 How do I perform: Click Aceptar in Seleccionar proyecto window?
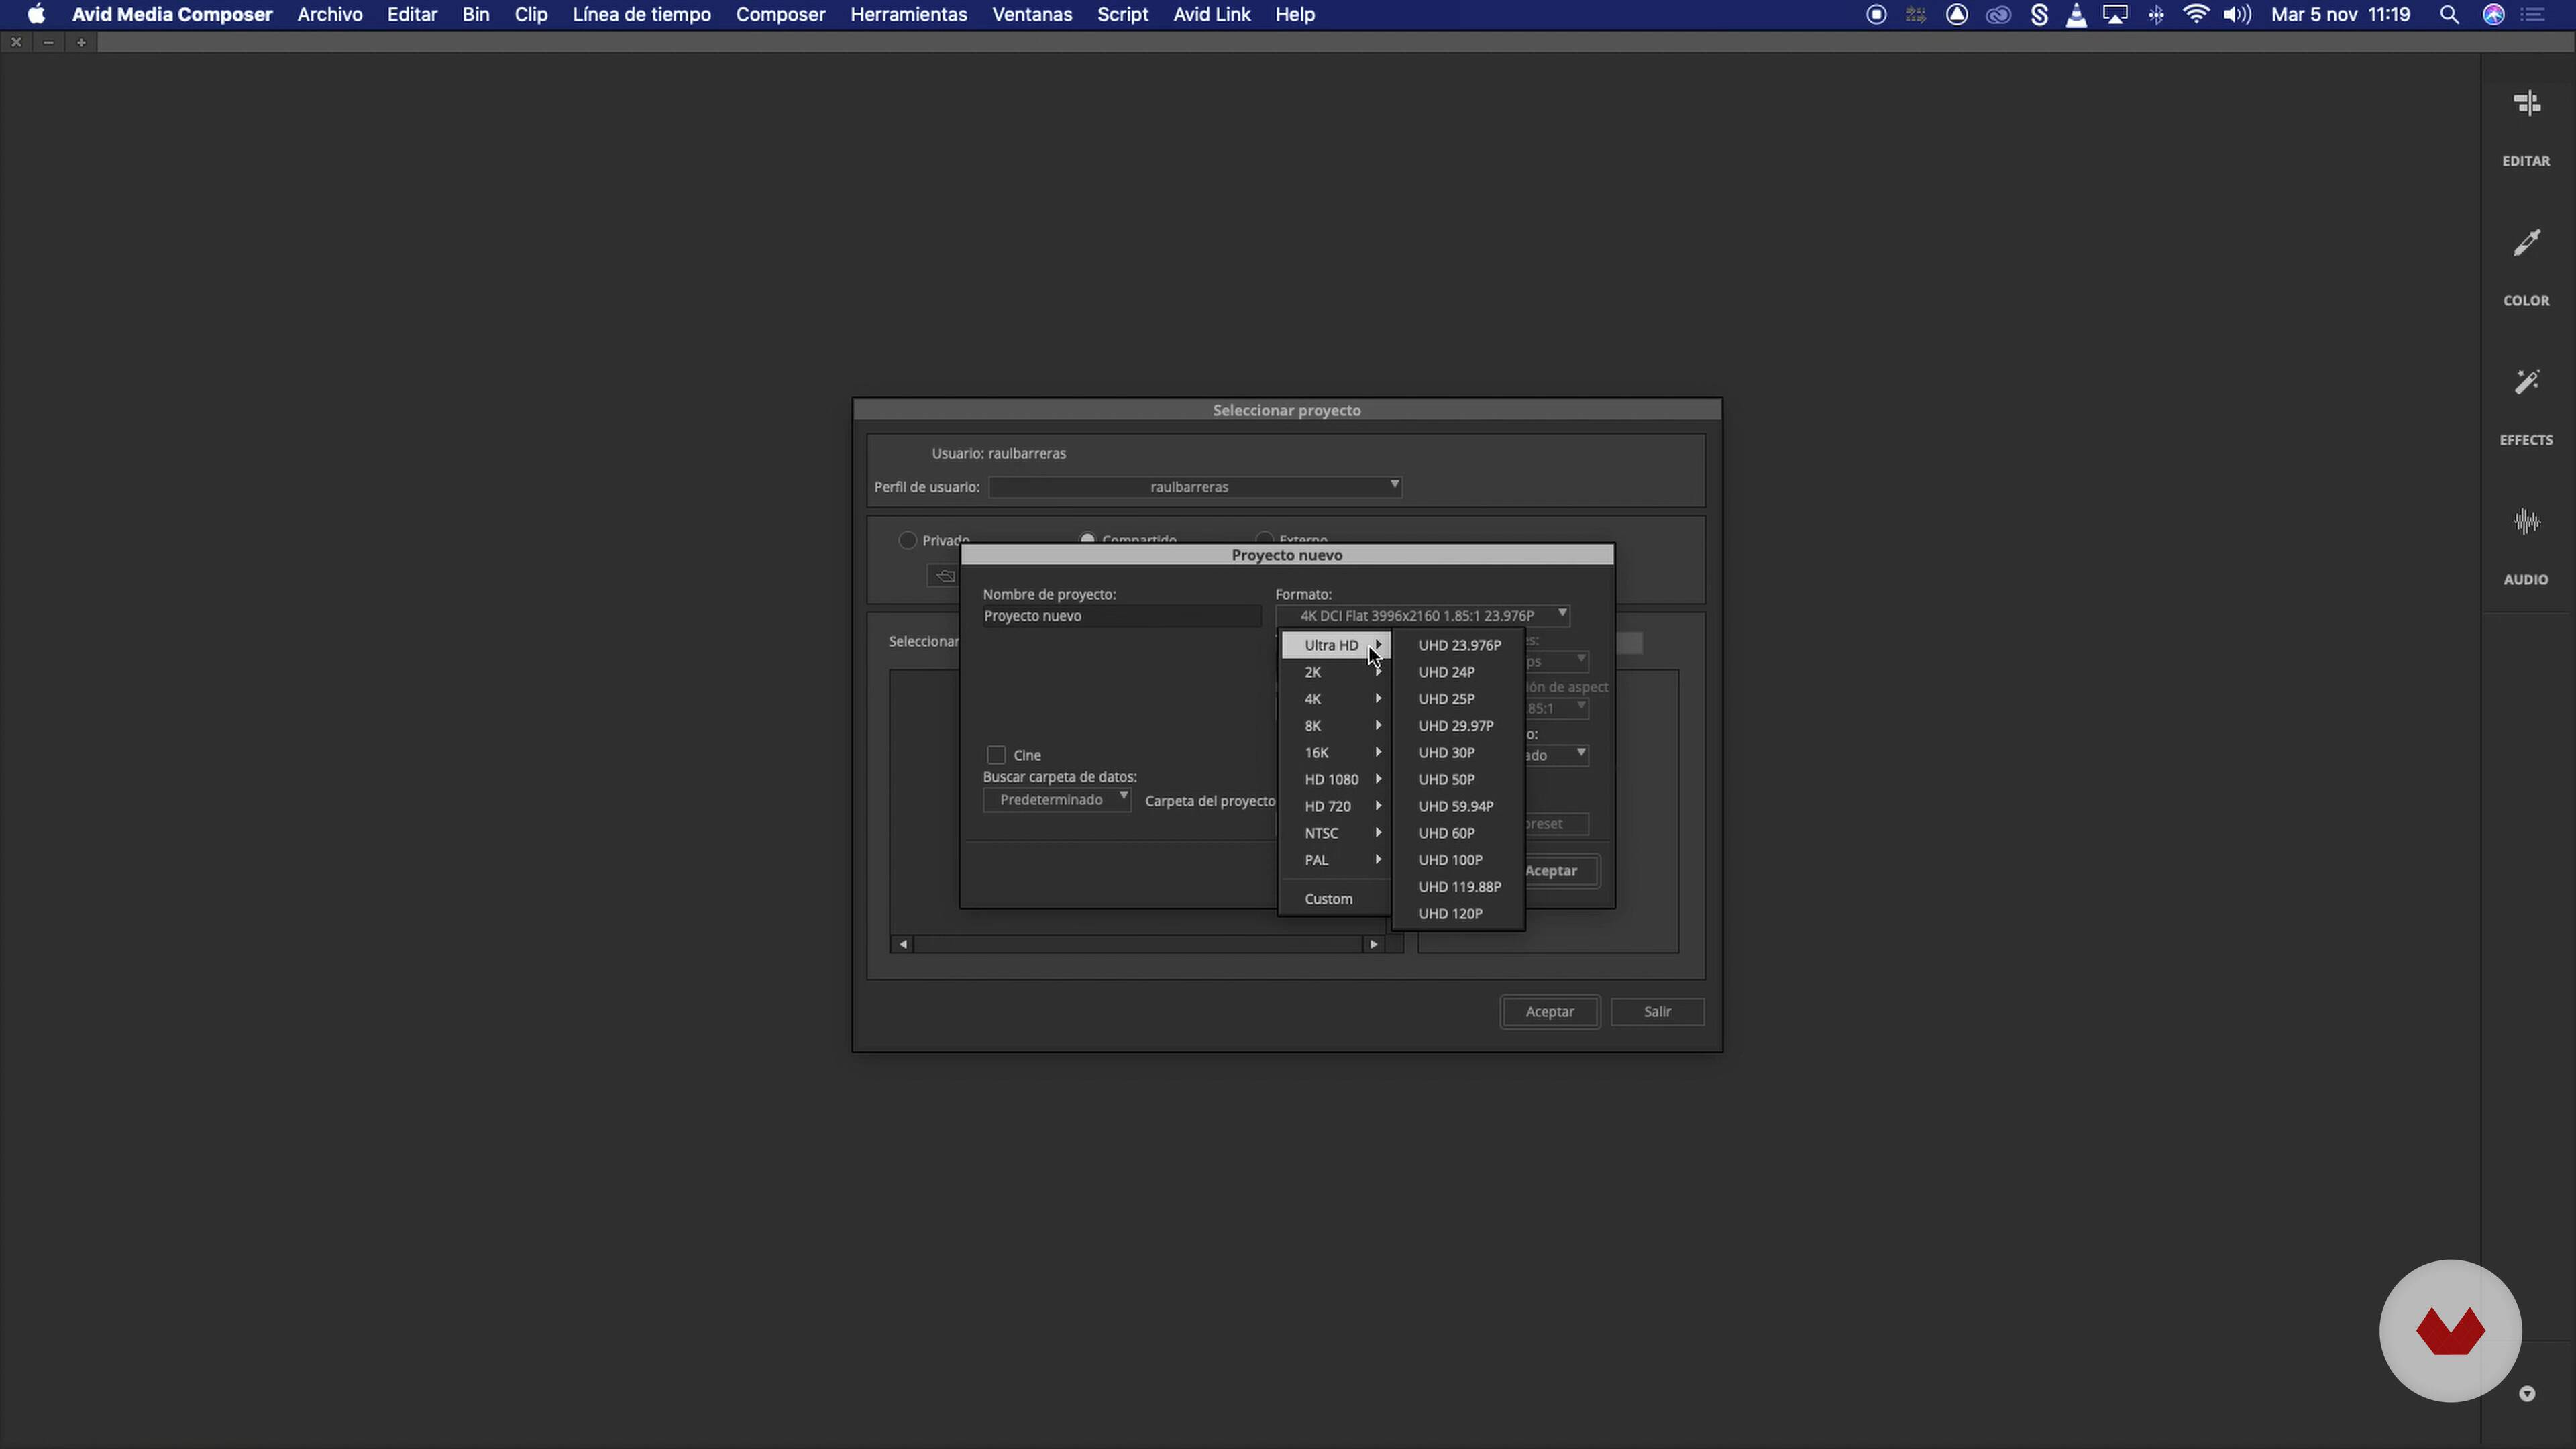[x=1549, y=1012]
